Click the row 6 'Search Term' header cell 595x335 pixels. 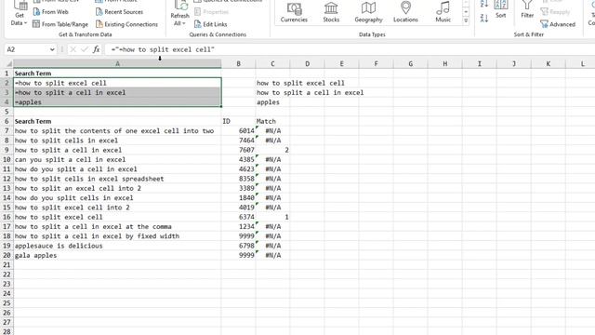tap(117, 121)
